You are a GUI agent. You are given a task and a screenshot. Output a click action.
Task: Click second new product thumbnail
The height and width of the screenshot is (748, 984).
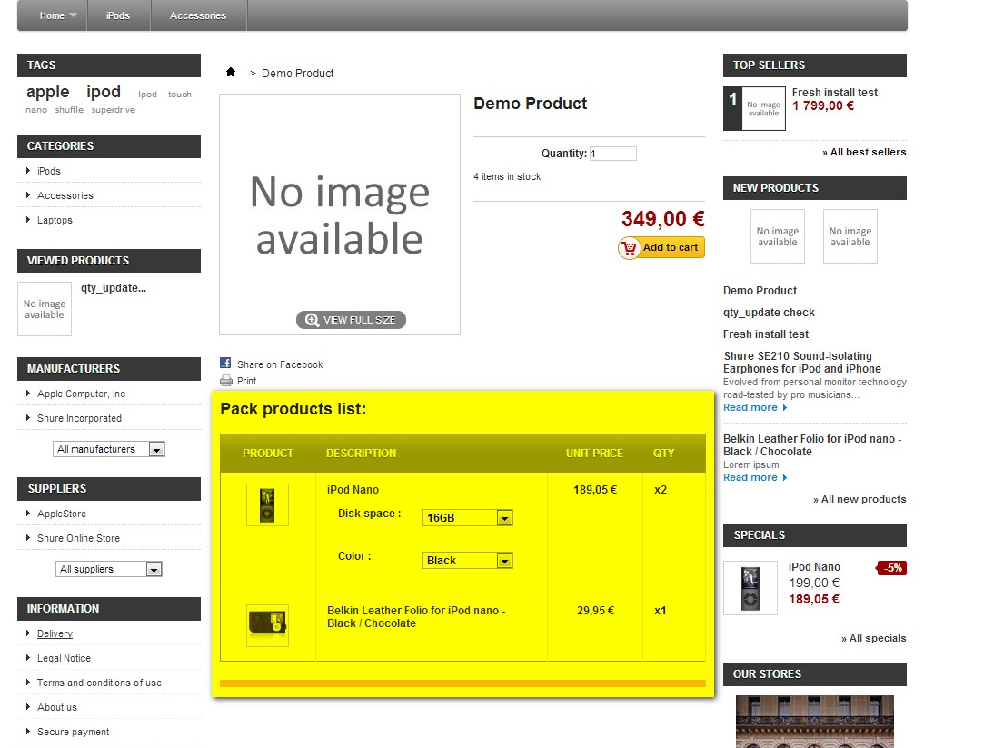(850, 236)
